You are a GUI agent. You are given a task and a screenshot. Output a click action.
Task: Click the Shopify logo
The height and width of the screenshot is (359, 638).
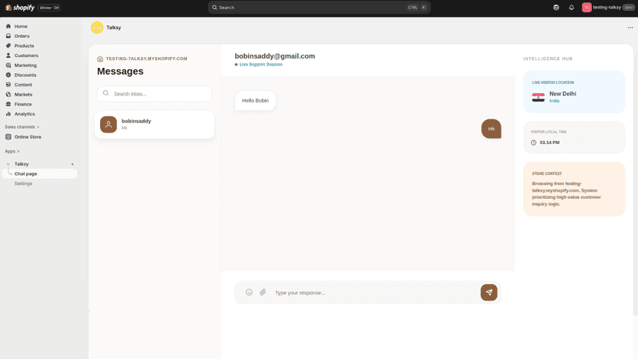coord(20,8)
